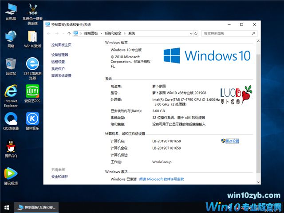Select the Win10激活 folder icon
Screen dimensions: 284x213
coord(32,39)
